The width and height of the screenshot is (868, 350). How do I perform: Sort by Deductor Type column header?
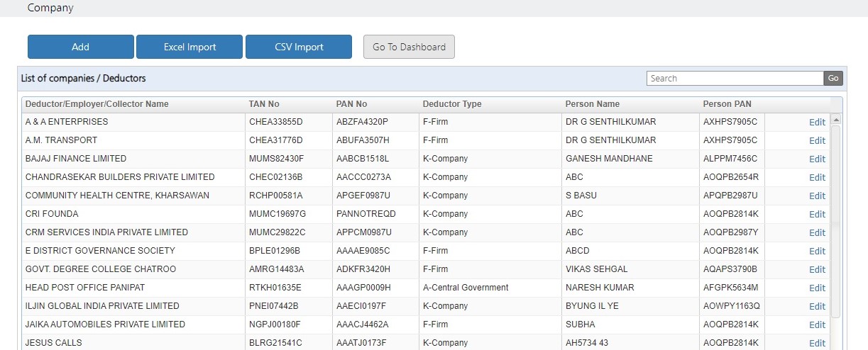pyautogui.click(x=452, y=104)
